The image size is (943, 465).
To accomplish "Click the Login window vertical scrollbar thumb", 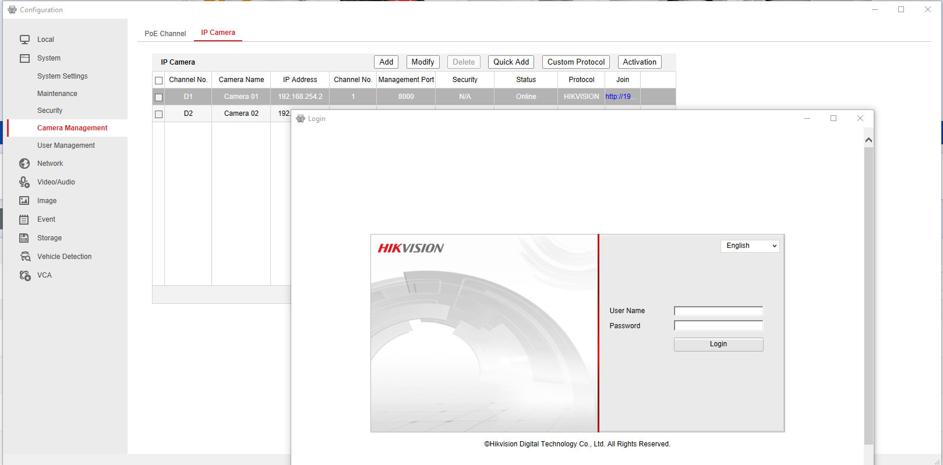I will click(868, 296).
